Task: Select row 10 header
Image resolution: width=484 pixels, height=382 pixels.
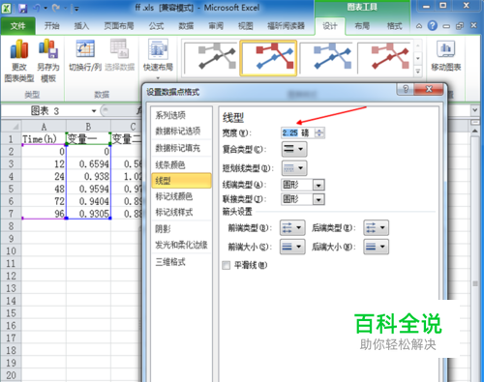Action: tap(11, 250)
